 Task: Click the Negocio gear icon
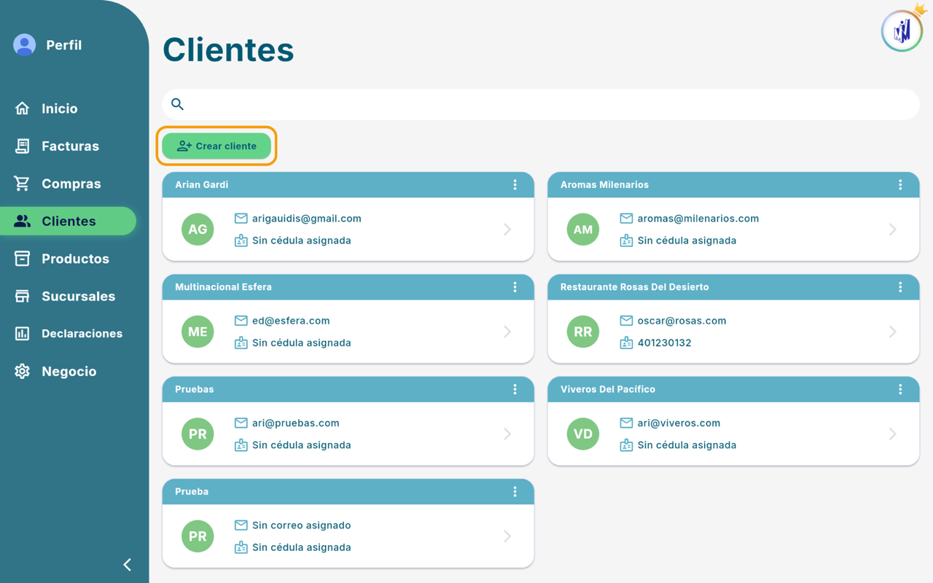23,371
